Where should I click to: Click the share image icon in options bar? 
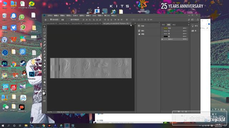[198, 20]
